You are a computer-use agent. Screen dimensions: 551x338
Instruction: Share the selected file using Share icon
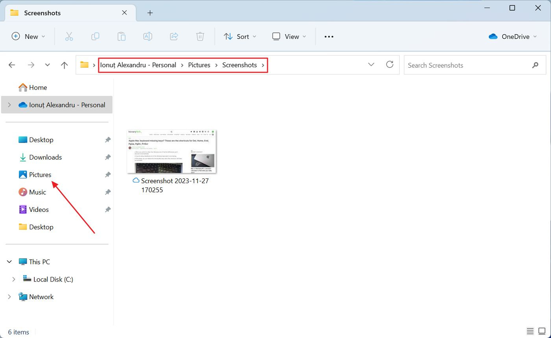click(x=174, y=36)
